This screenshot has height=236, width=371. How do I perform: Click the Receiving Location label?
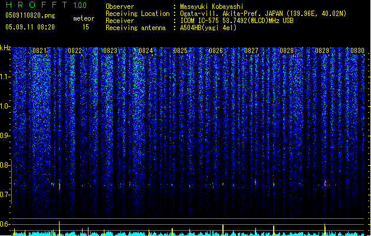point(137,14)
